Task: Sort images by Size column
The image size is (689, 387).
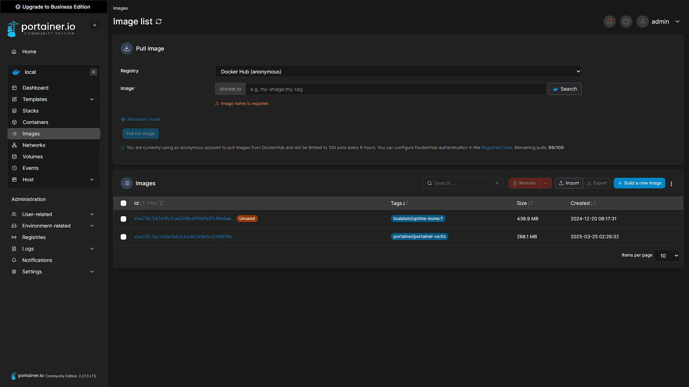Action: [x=525, y=203]
